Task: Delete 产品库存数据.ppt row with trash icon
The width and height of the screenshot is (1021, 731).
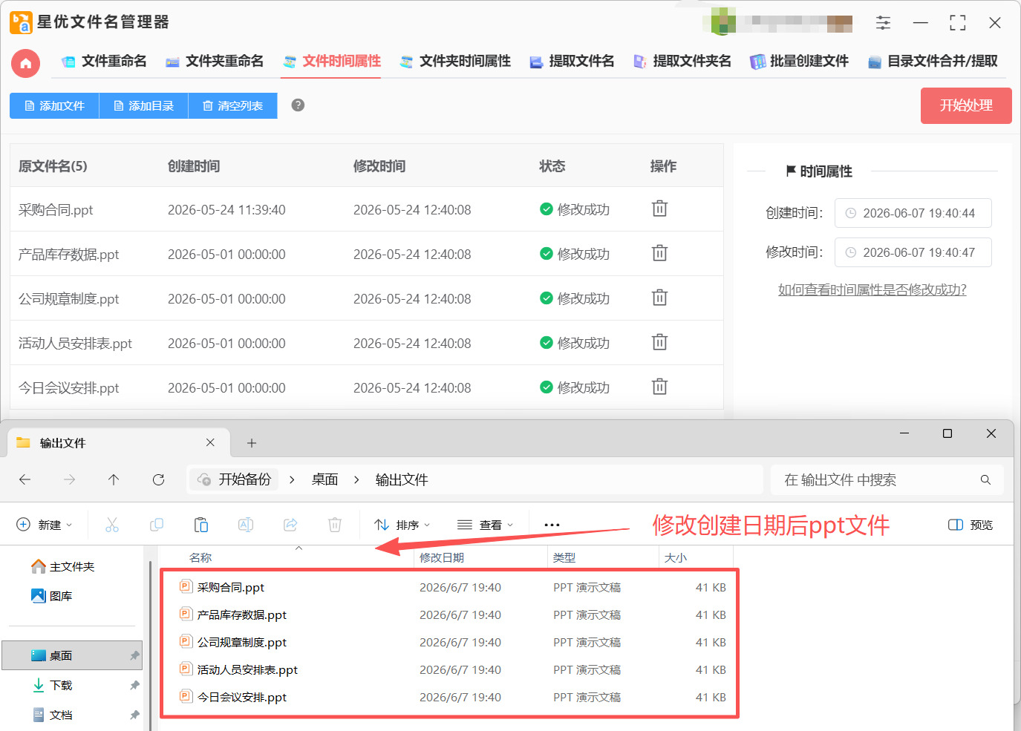Action: 659,254
